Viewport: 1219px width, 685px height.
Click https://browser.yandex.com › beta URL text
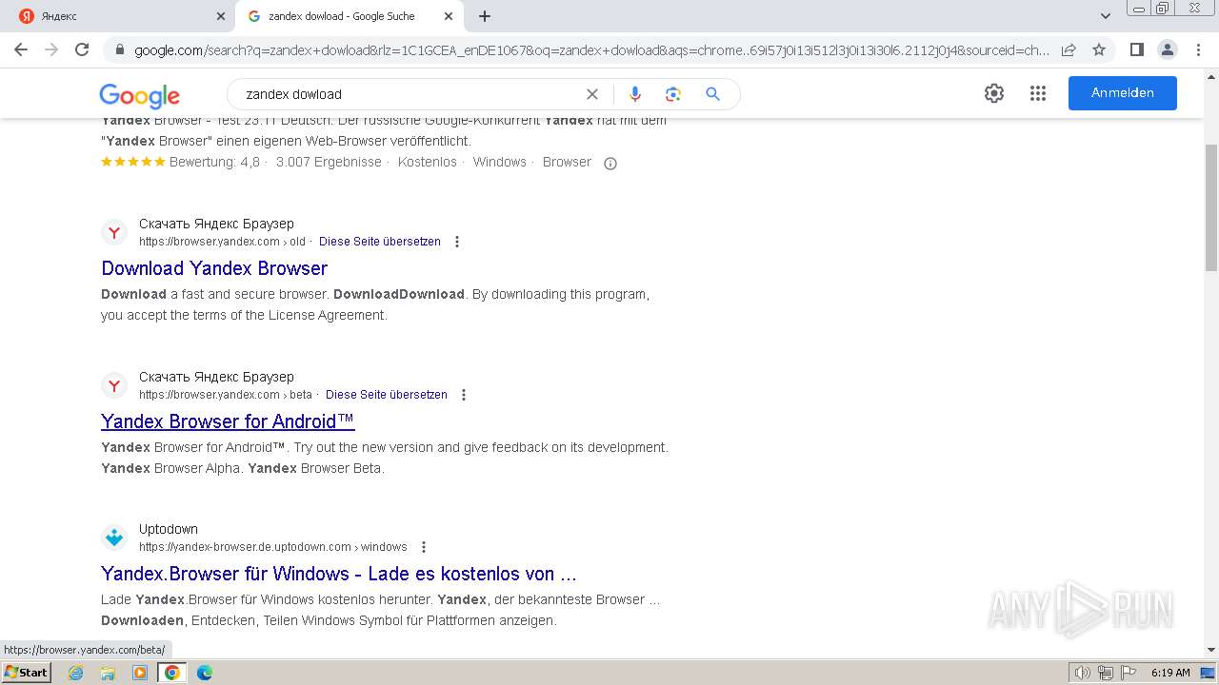(226, 395)
